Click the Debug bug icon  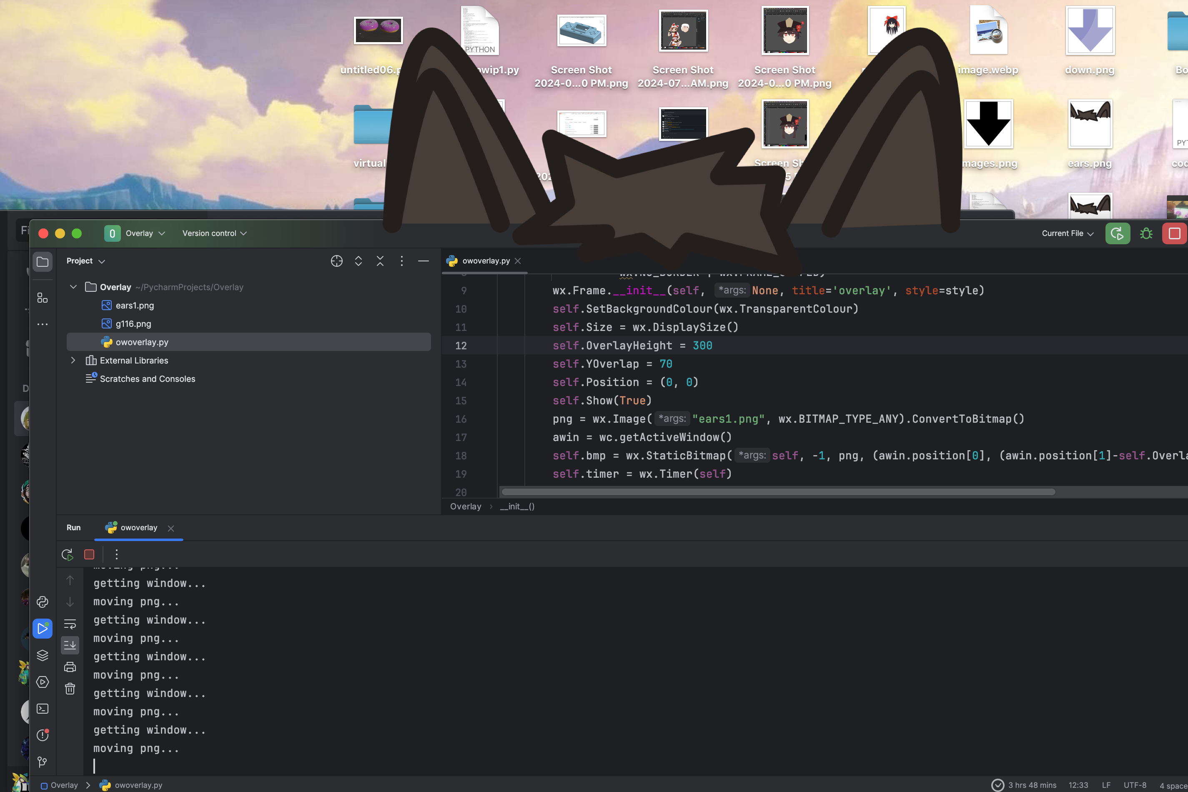[x=1146, y=233]
